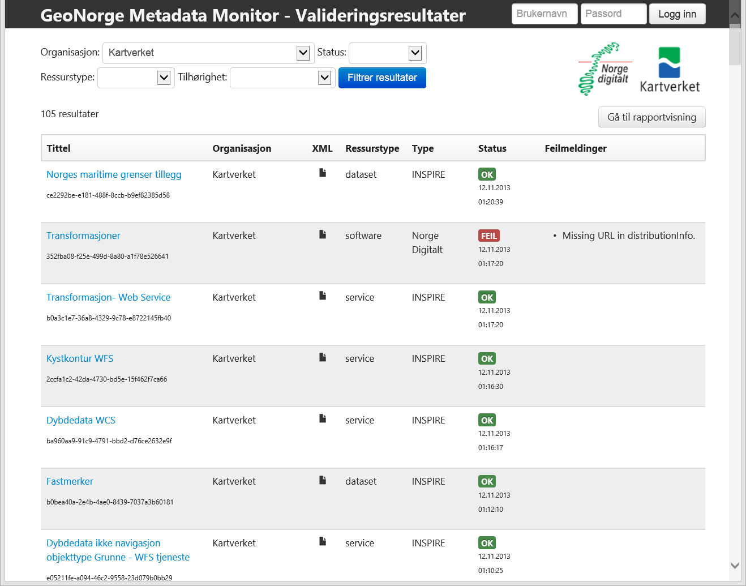746x586 pixels.
Task: Focus the Passord input field
Action: point(614,14)
